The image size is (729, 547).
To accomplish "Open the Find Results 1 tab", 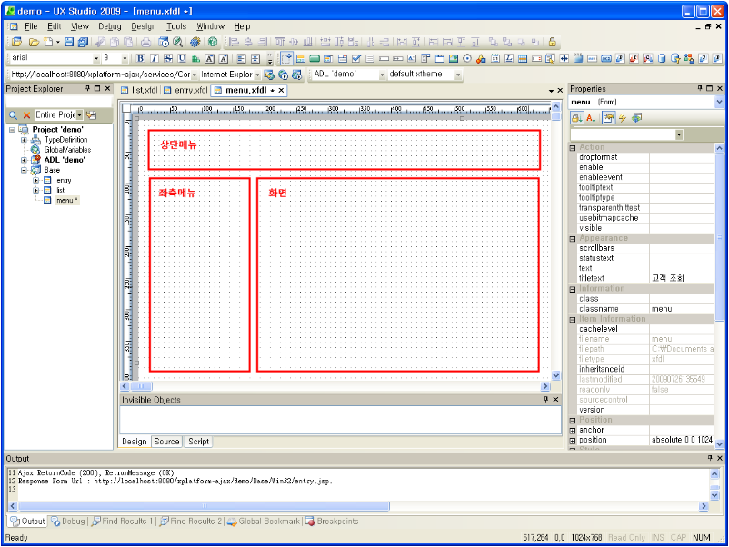I will (x=123, y=522).
